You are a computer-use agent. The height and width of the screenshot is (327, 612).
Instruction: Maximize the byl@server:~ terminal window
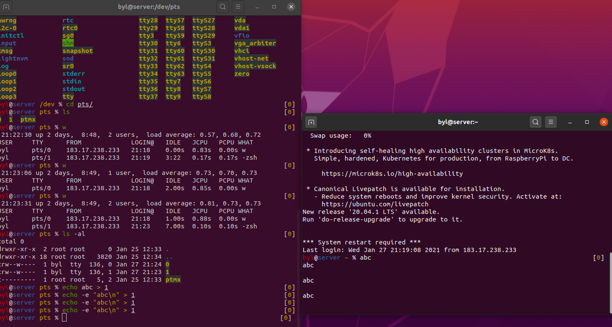coord(587,122)
